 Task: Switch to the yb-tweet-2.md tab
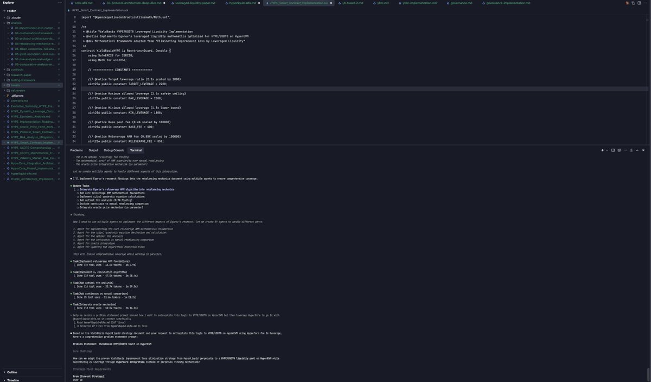coord(352,3)
